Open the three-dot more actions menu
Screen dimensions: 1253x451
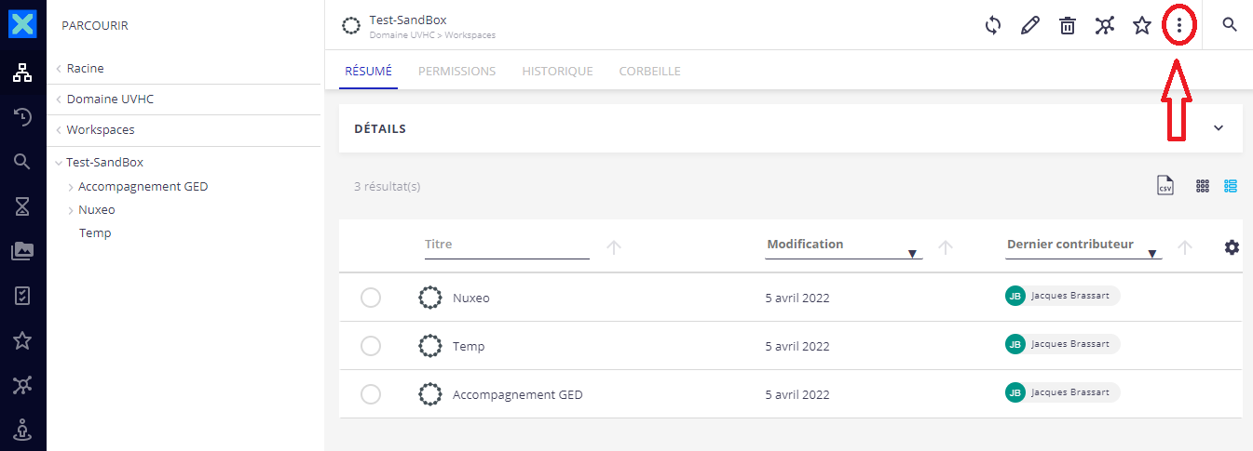[1179, 26]
